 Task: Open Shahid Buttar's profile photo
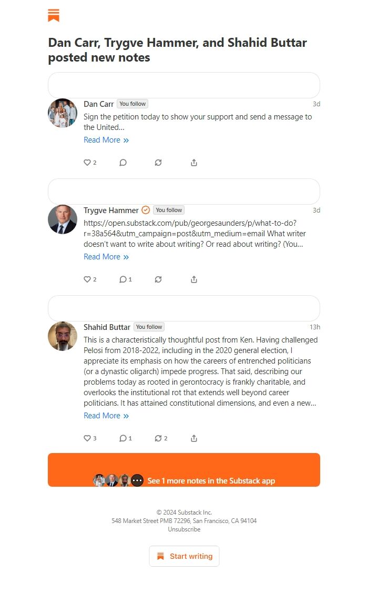pos(63,336)
